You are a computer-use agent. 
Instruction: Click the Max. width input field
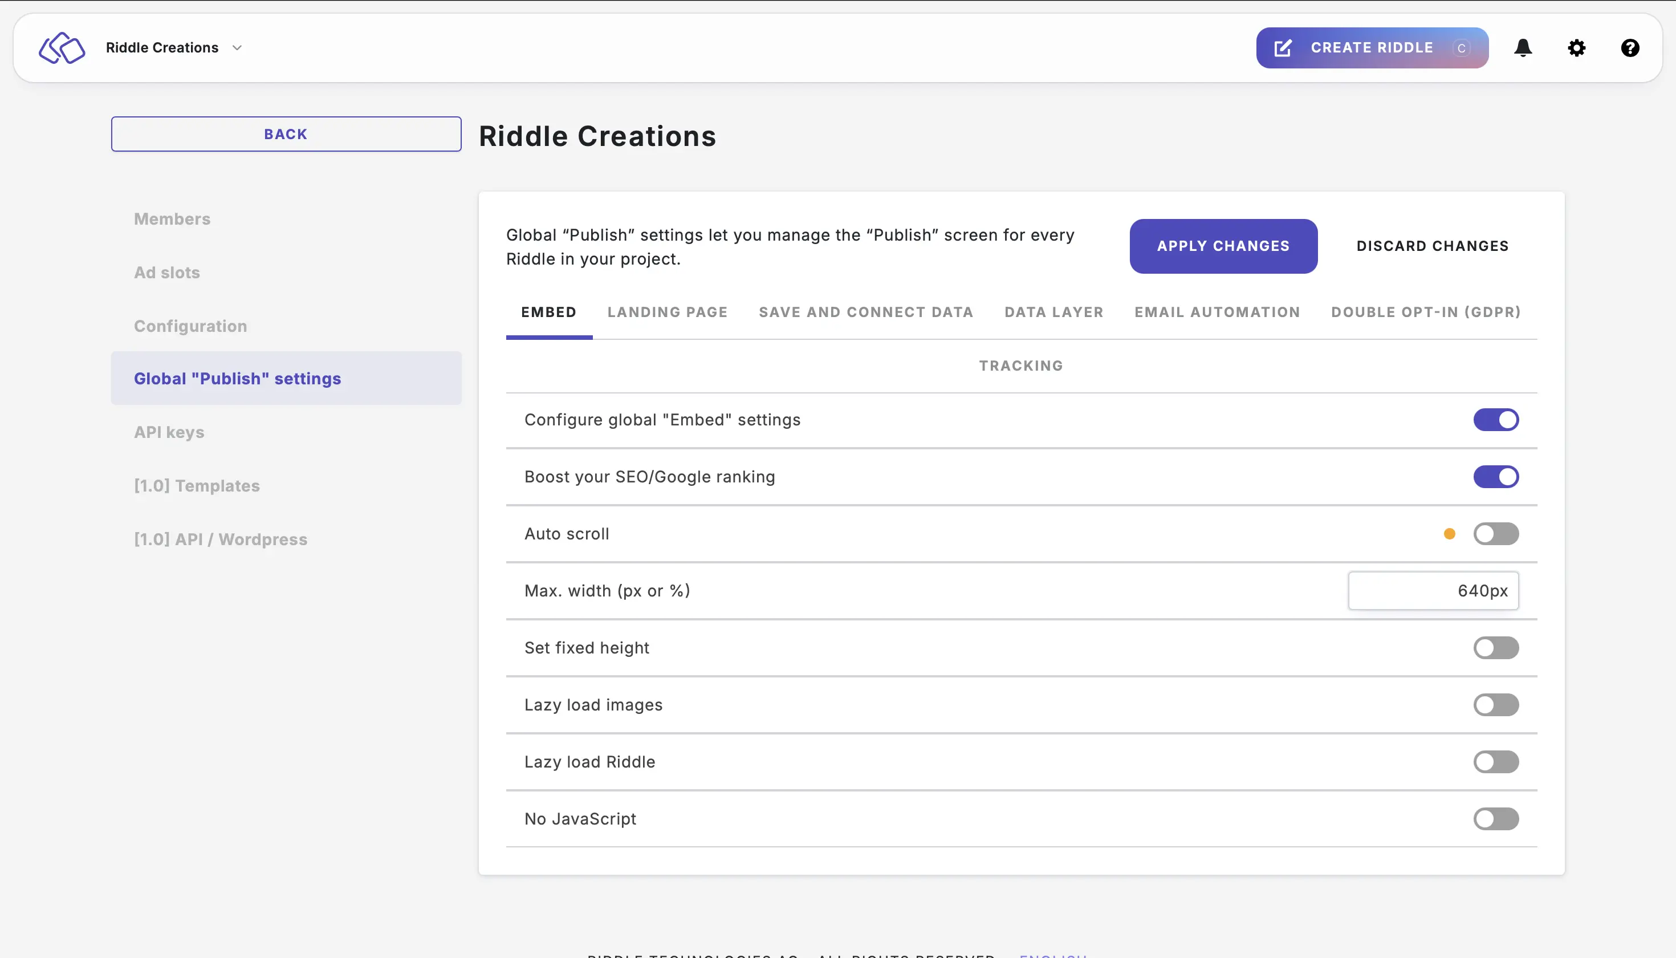coord(1433,591)
